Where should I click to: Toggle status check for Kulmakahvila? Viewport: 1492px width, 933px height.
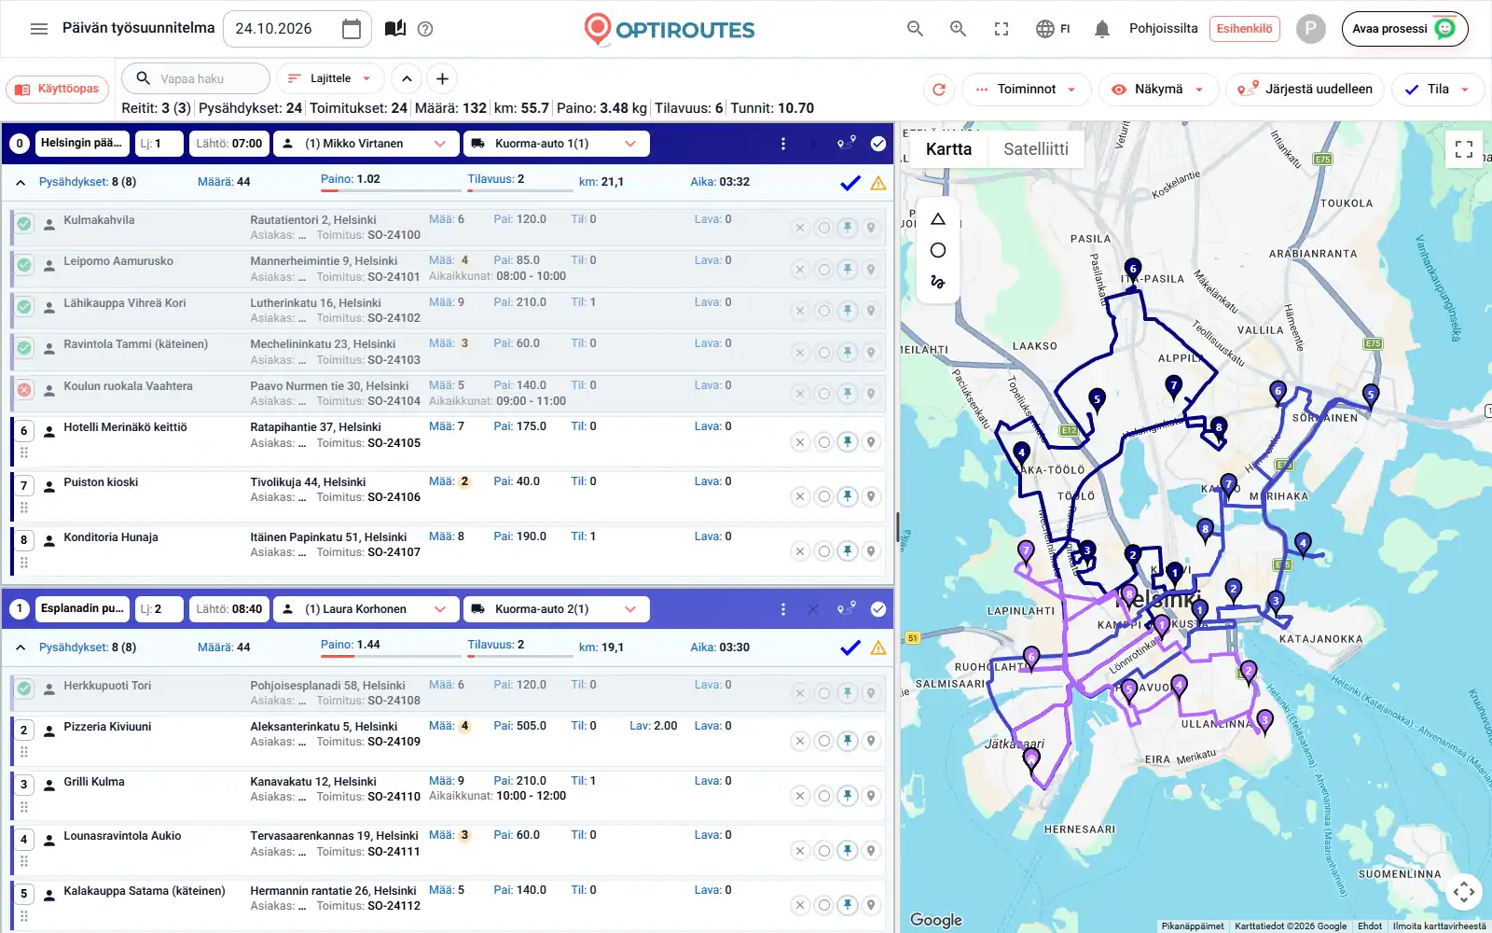coord(24,224)
